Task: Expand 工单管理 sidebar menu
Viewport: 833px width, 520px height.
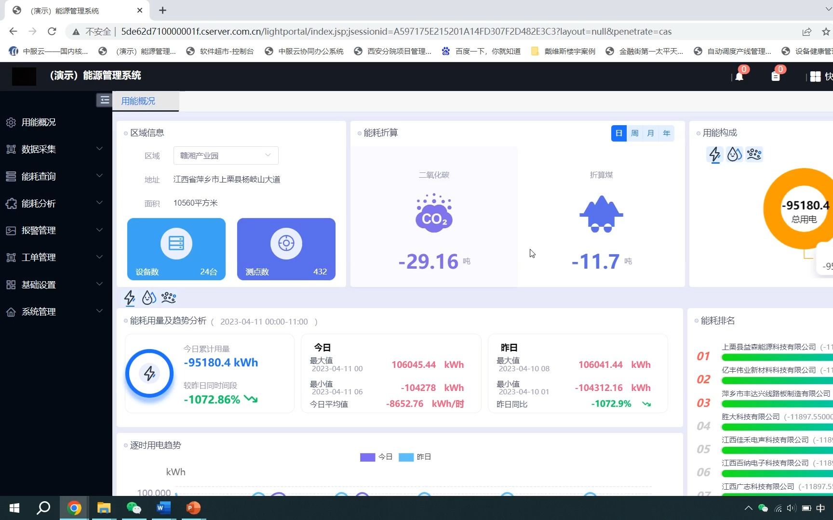Action: 56,257
